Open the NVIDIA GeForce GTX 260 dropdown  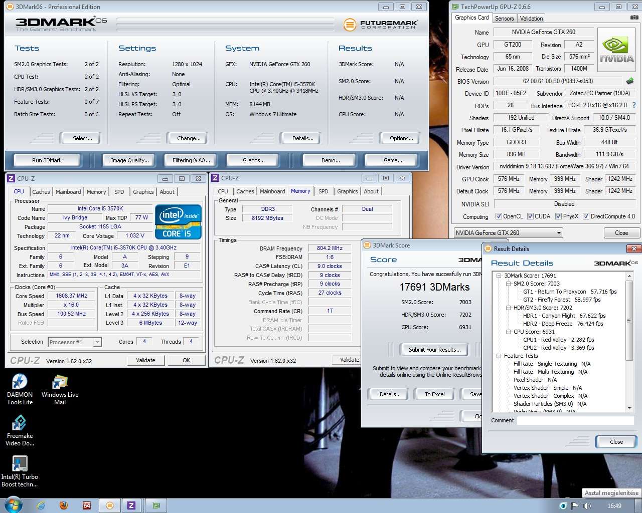coord(508,233)
